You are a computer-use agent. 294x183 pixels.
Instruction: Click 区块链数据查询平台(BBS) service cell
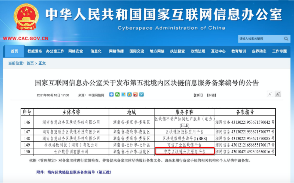point(185,138)
